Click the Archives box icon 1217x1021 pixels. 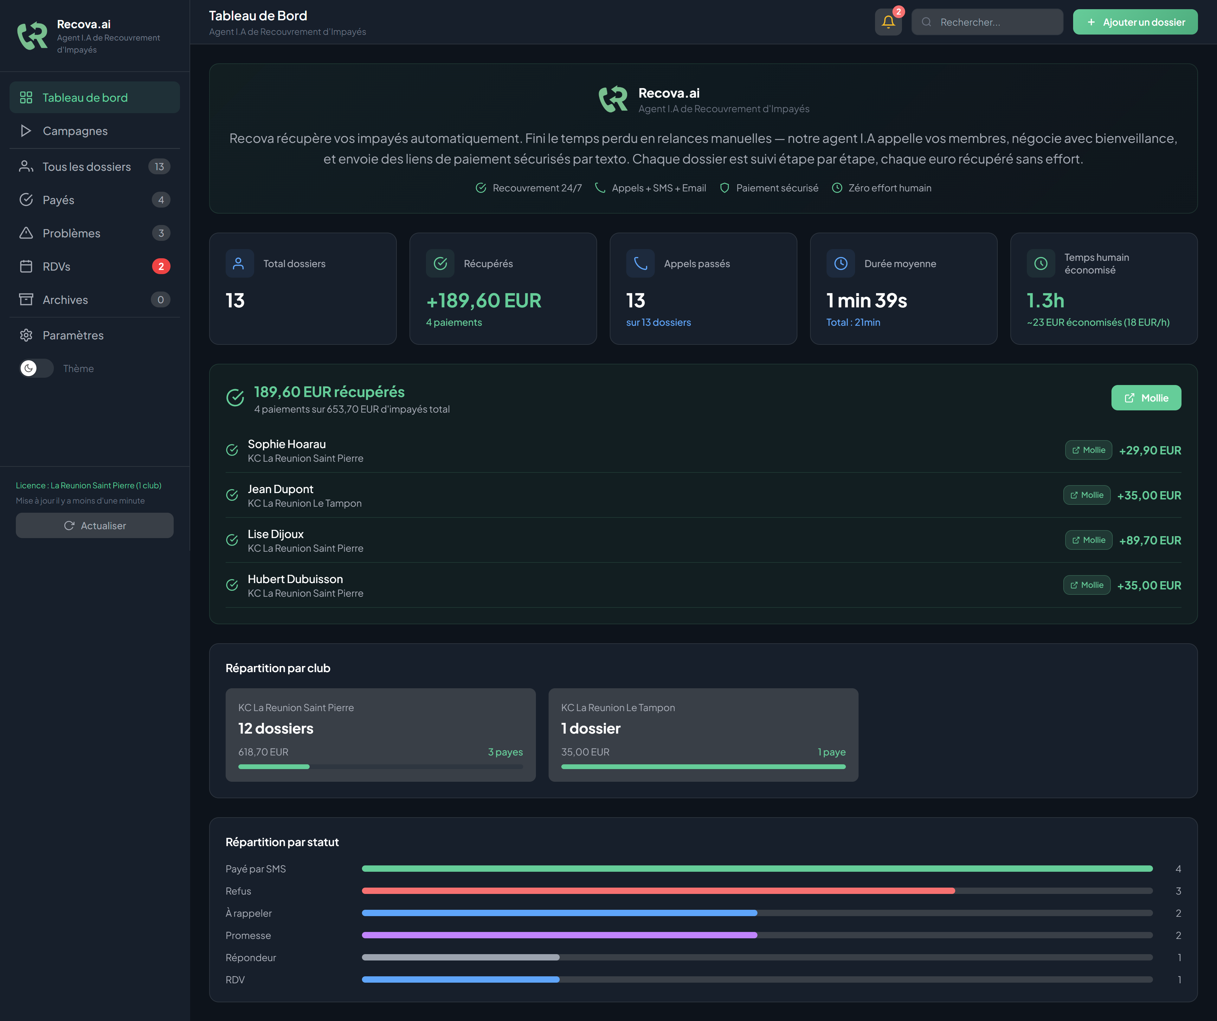click(26, 299)
